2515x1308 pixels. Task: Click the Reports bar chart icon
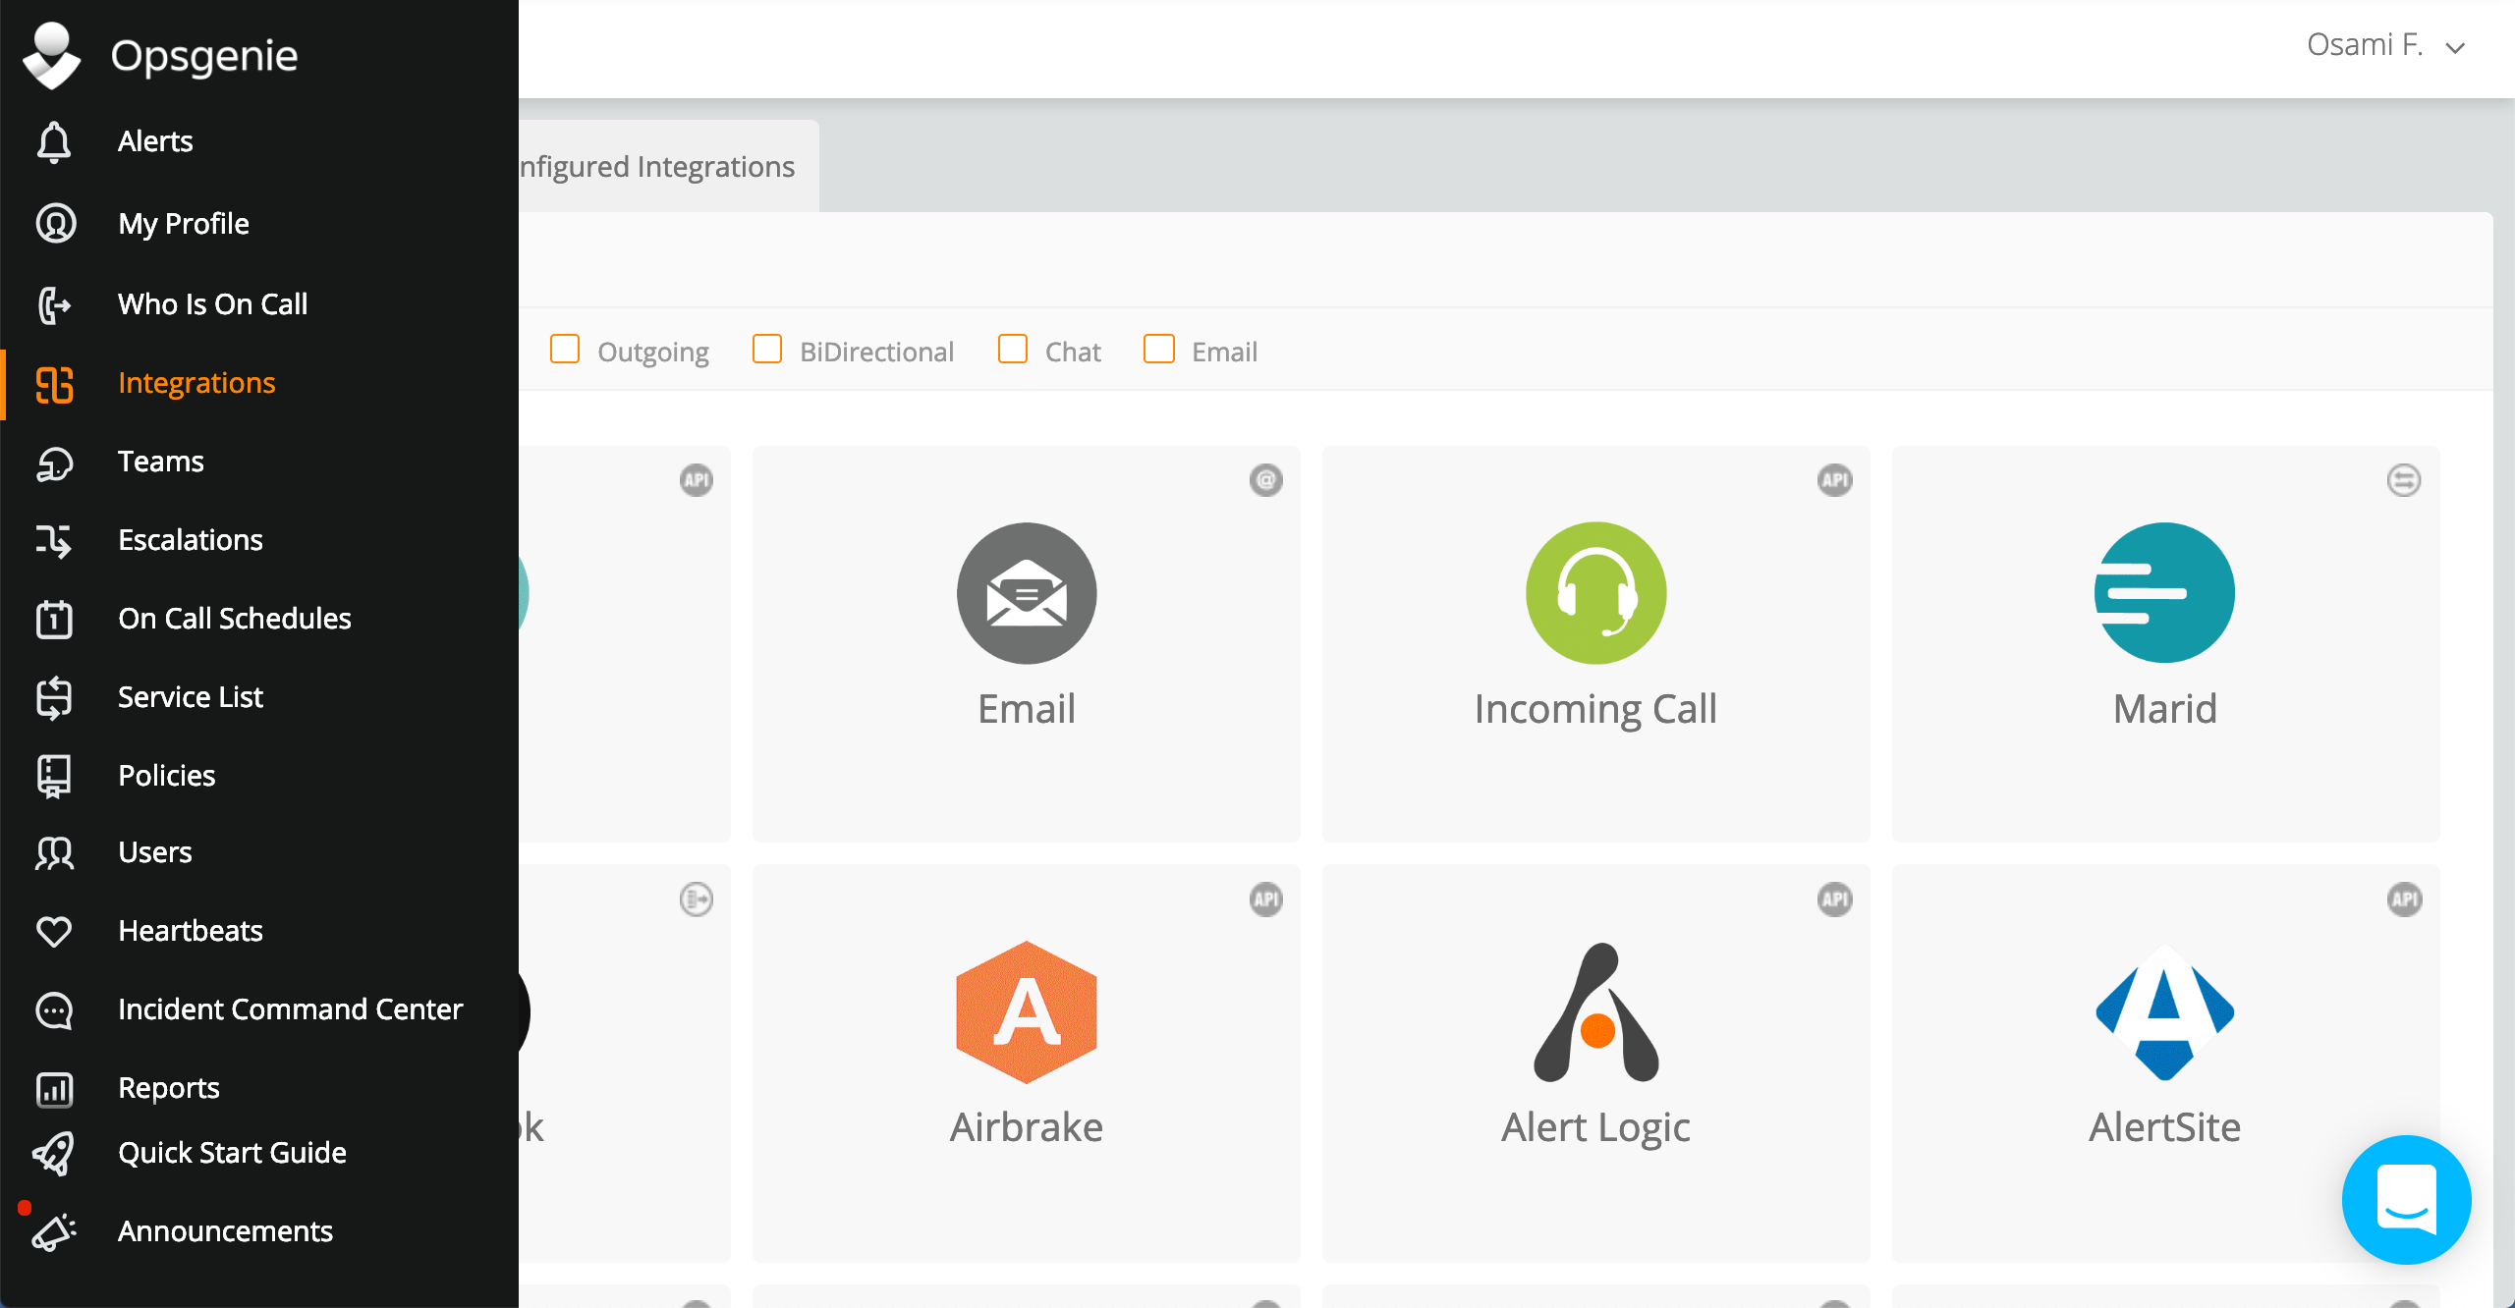(x=54, y=1088)
